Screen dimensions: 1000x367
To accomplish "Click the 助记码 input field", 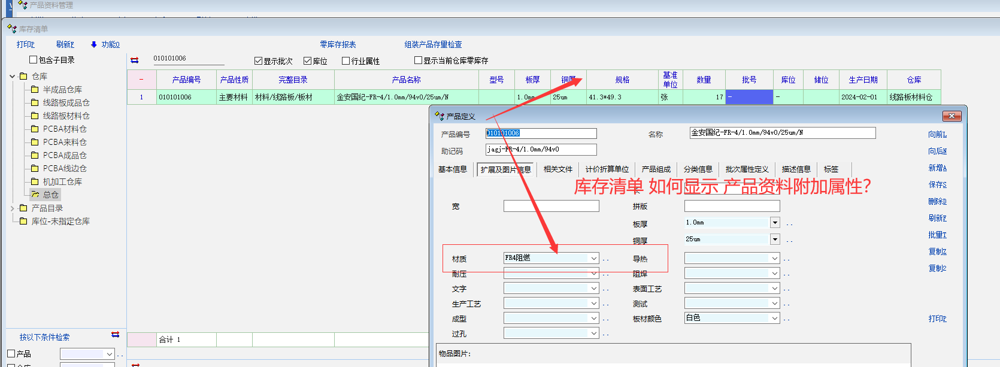I will pyautogui.click(x=541, y=150).
